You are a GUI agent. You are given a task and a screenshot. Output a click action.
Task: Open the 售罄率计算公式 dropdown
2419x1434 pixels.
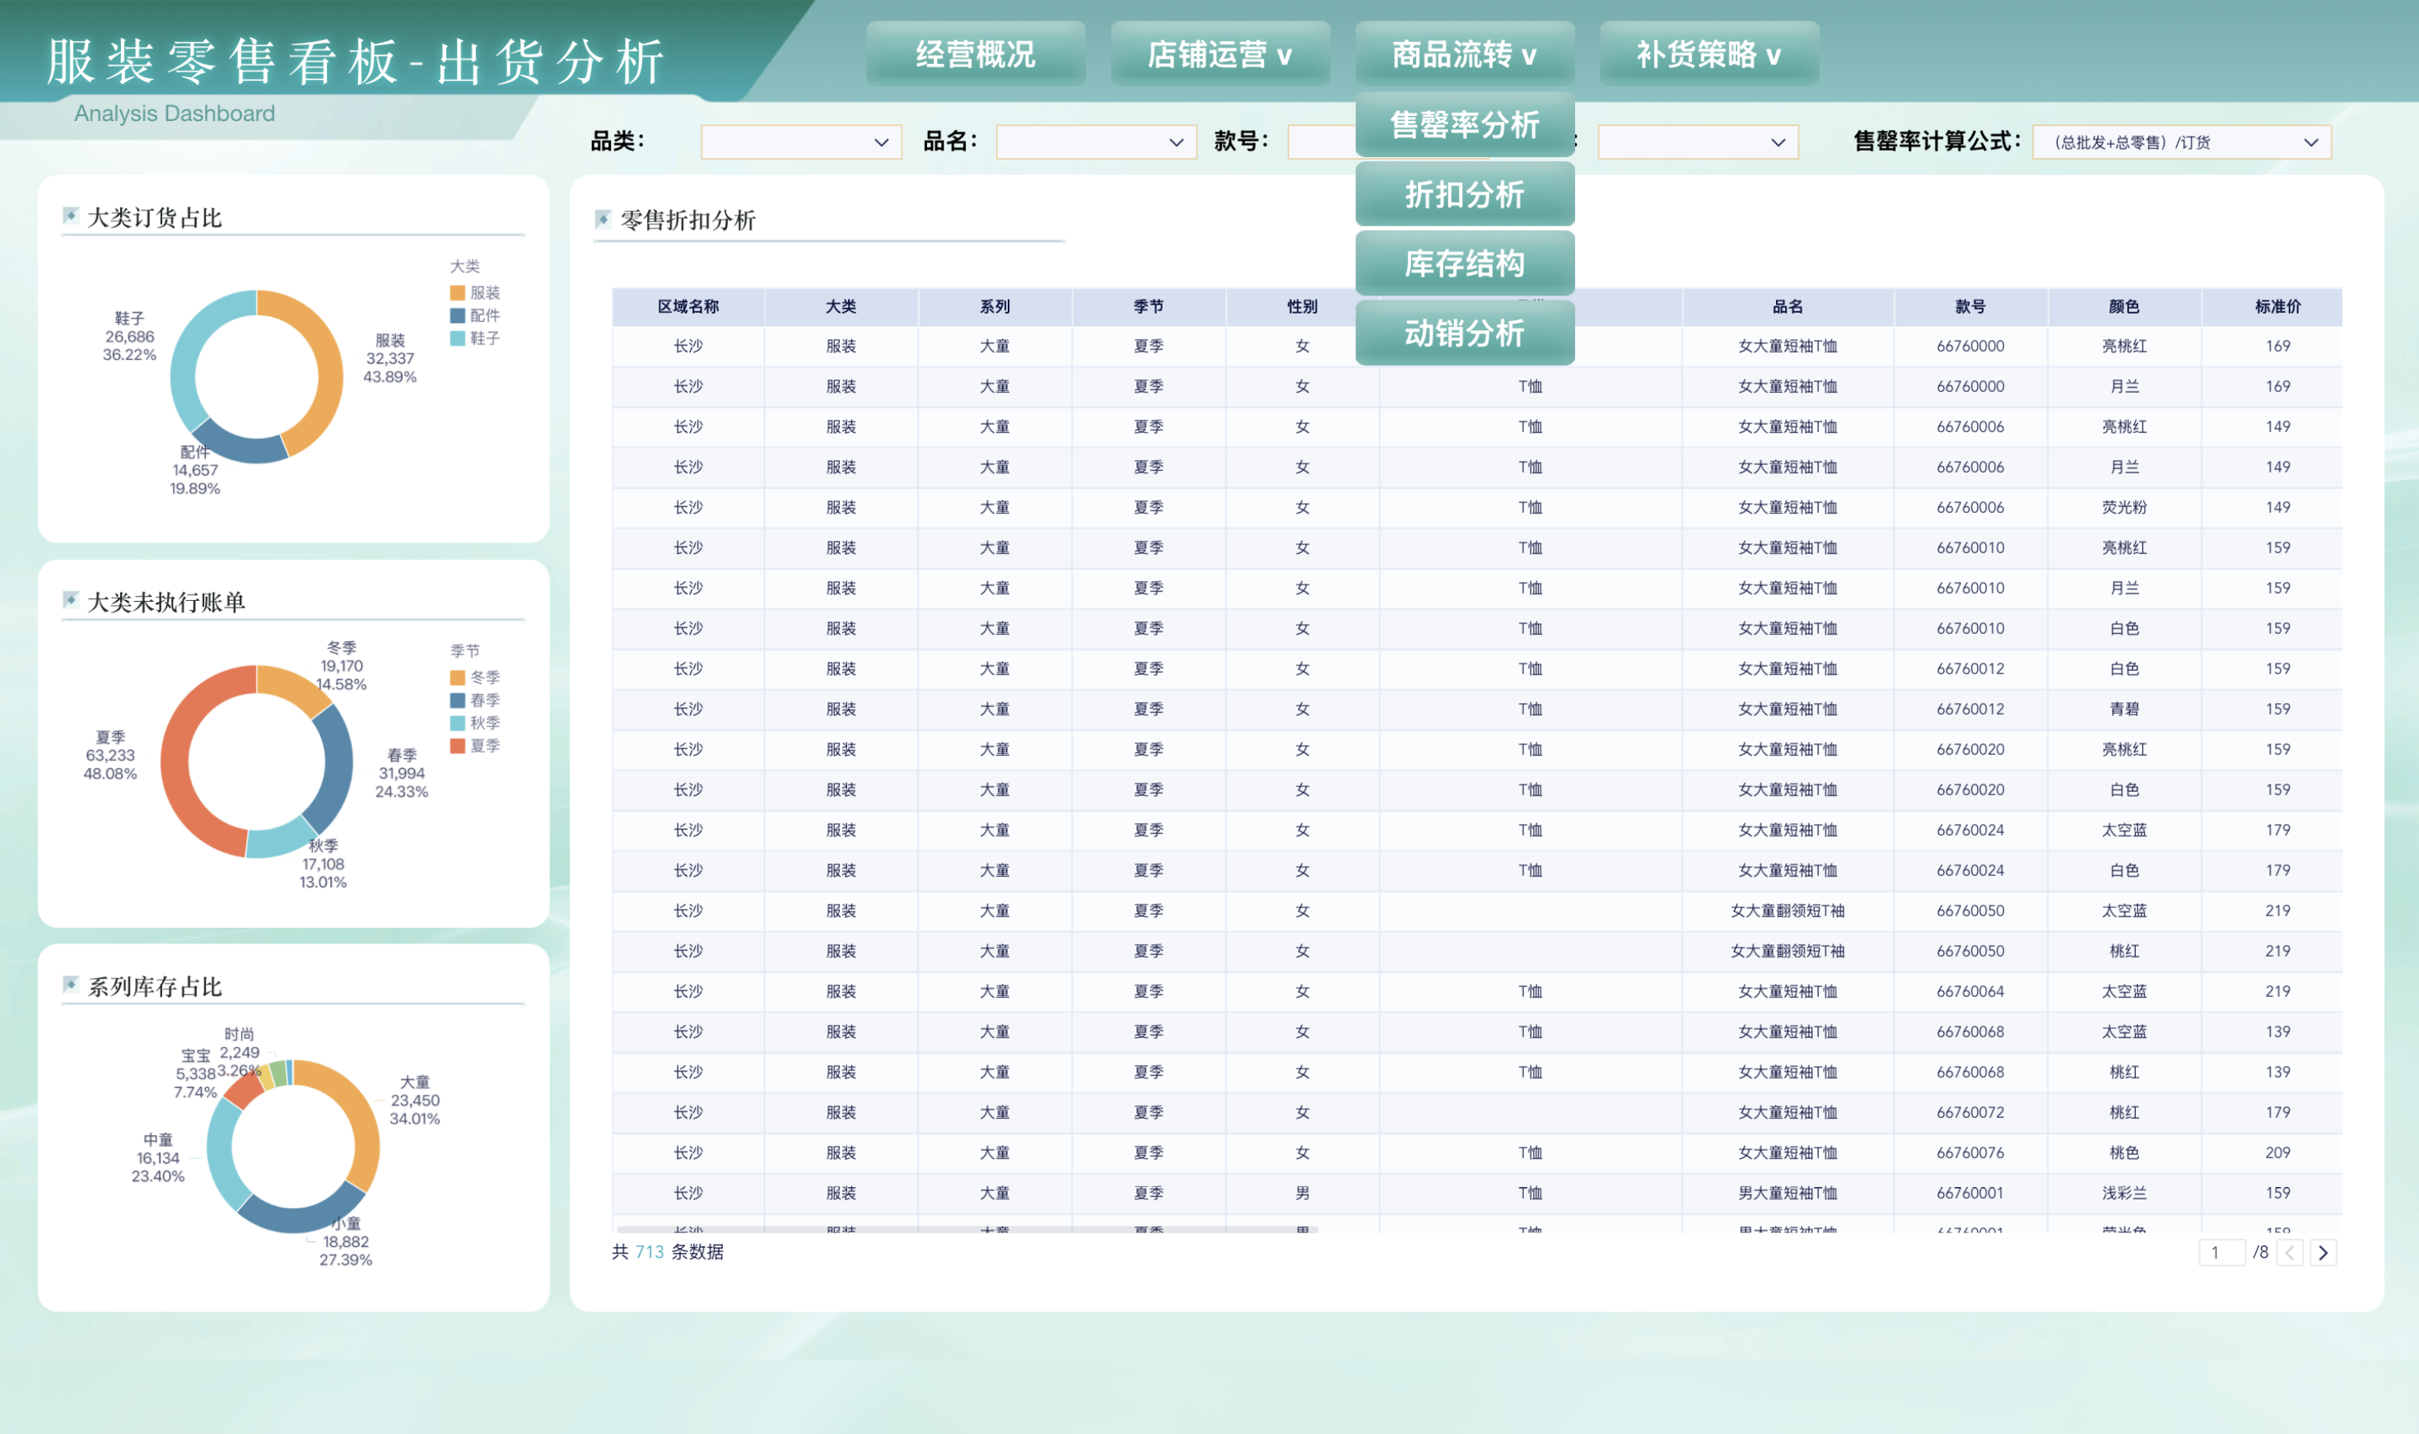(2179, 142)
